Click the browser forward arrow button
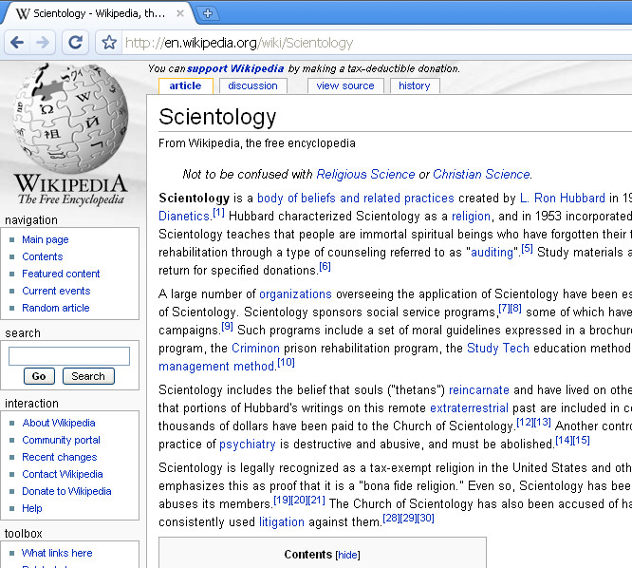 [x=43, y=42]
